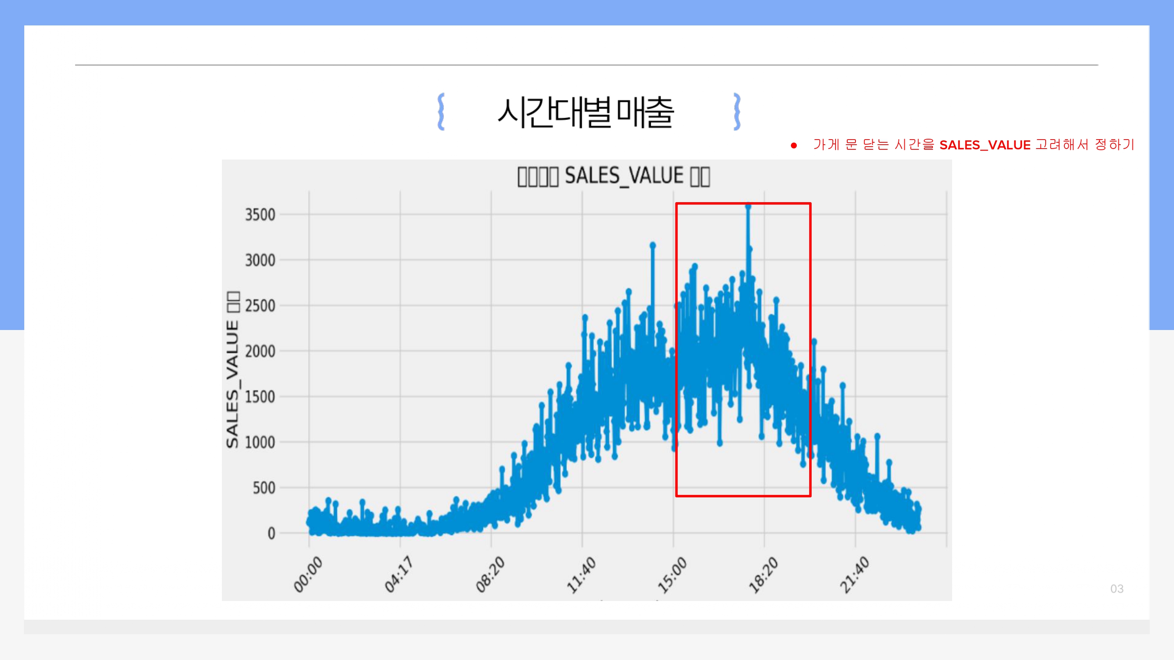Click the 08:20 x-axis tick label
This screenshot has width=1174, height=660.
[x=490, y=575]
